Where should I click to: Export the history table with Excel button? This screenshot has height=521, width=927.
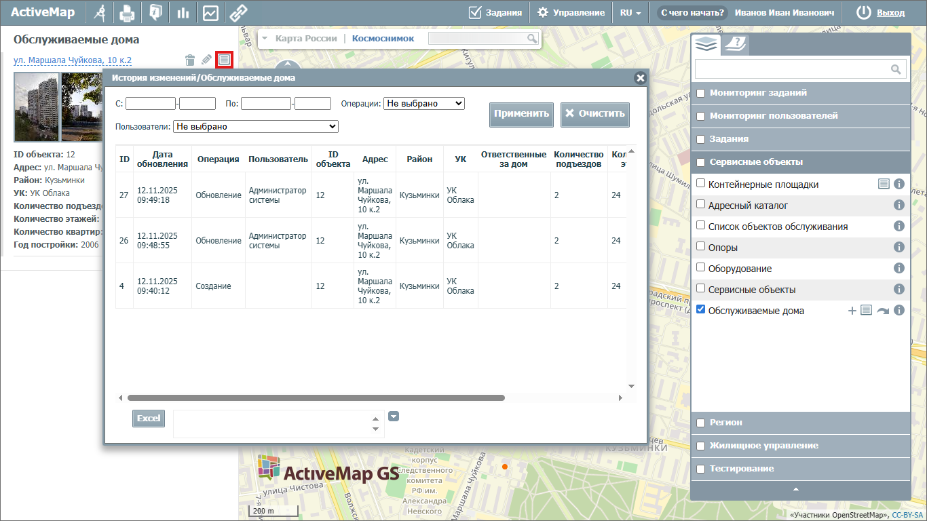coord(149,419)
